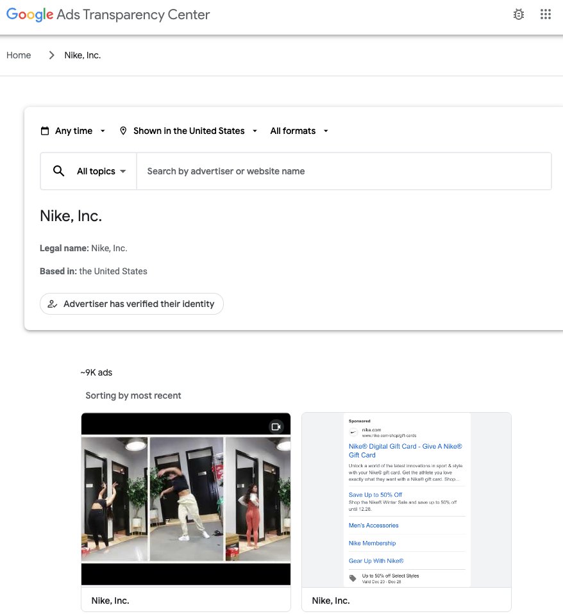Viewport: 563px width, 614px height.
Task: Expand the All topics dropdown
Action: [101, 171]
